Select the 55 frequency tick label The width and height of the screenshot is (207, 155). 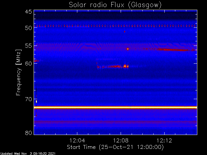28,46
